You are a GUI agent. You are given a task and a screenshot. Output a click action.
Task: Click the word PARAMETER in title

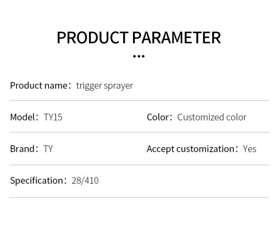(177, 38)
